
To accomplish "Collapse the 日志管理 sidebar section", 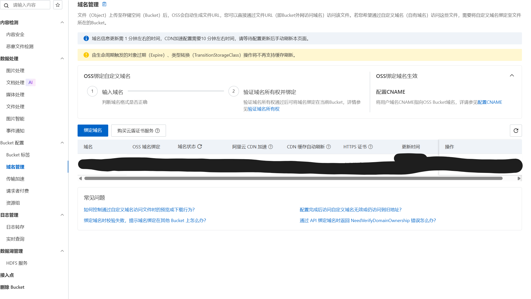I will pyautogui.click(x=62, y=215).
